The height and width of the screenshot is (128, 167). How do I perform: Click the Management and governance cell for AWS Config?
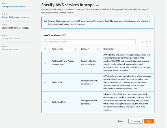(x=89, y=82)
